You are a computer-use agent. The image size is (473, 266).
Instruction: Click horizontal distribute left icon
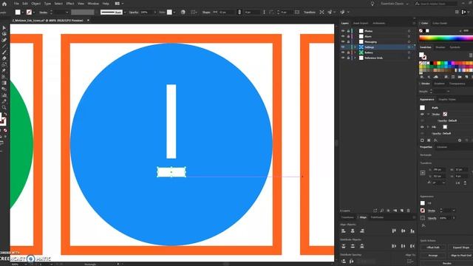pyautogui.click(x=394, y=246)
